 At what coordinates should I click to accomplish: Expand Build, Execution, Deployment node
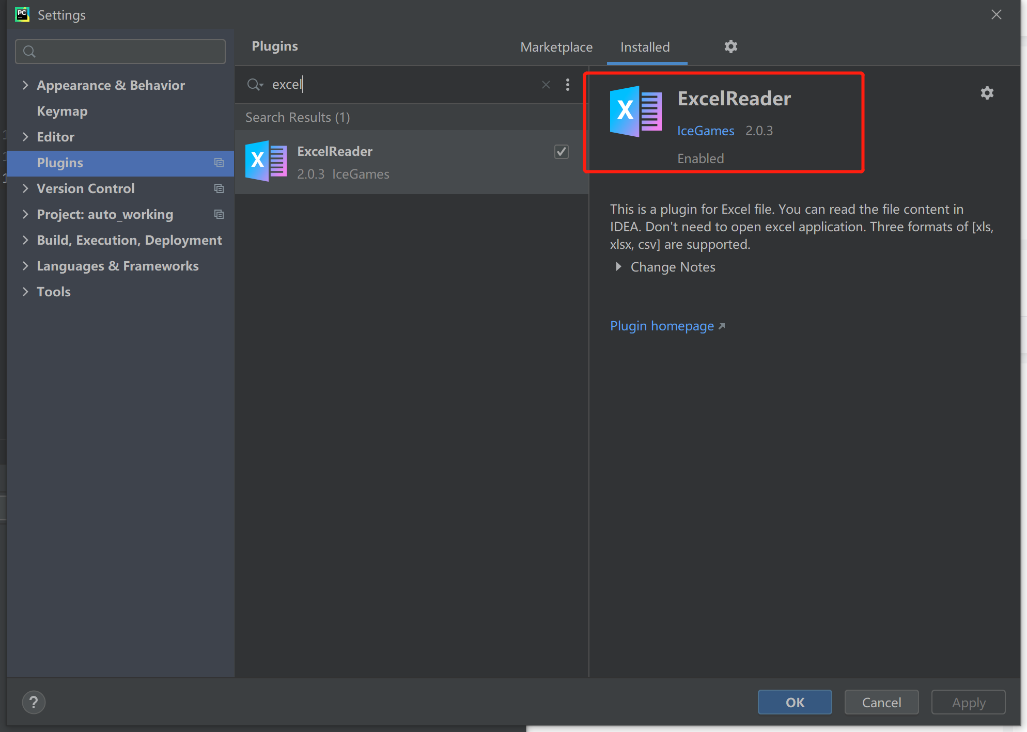pyautogui.click(x=25, y=240)
